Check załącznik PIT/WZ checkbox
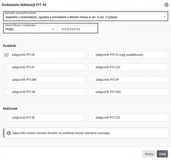This screenshot has height=161, width=171. (x=90, y=92)
